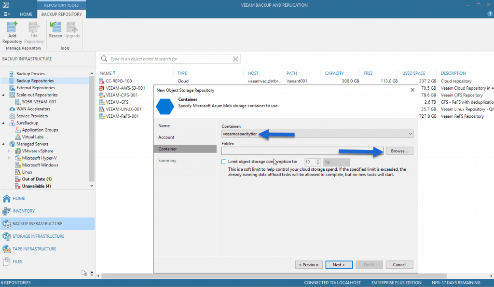
Task: Run Rescan from the ribbon
Action: 55,30
